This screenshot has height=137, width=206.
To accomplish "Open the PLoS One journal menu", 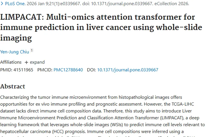I will coord(15,4).
